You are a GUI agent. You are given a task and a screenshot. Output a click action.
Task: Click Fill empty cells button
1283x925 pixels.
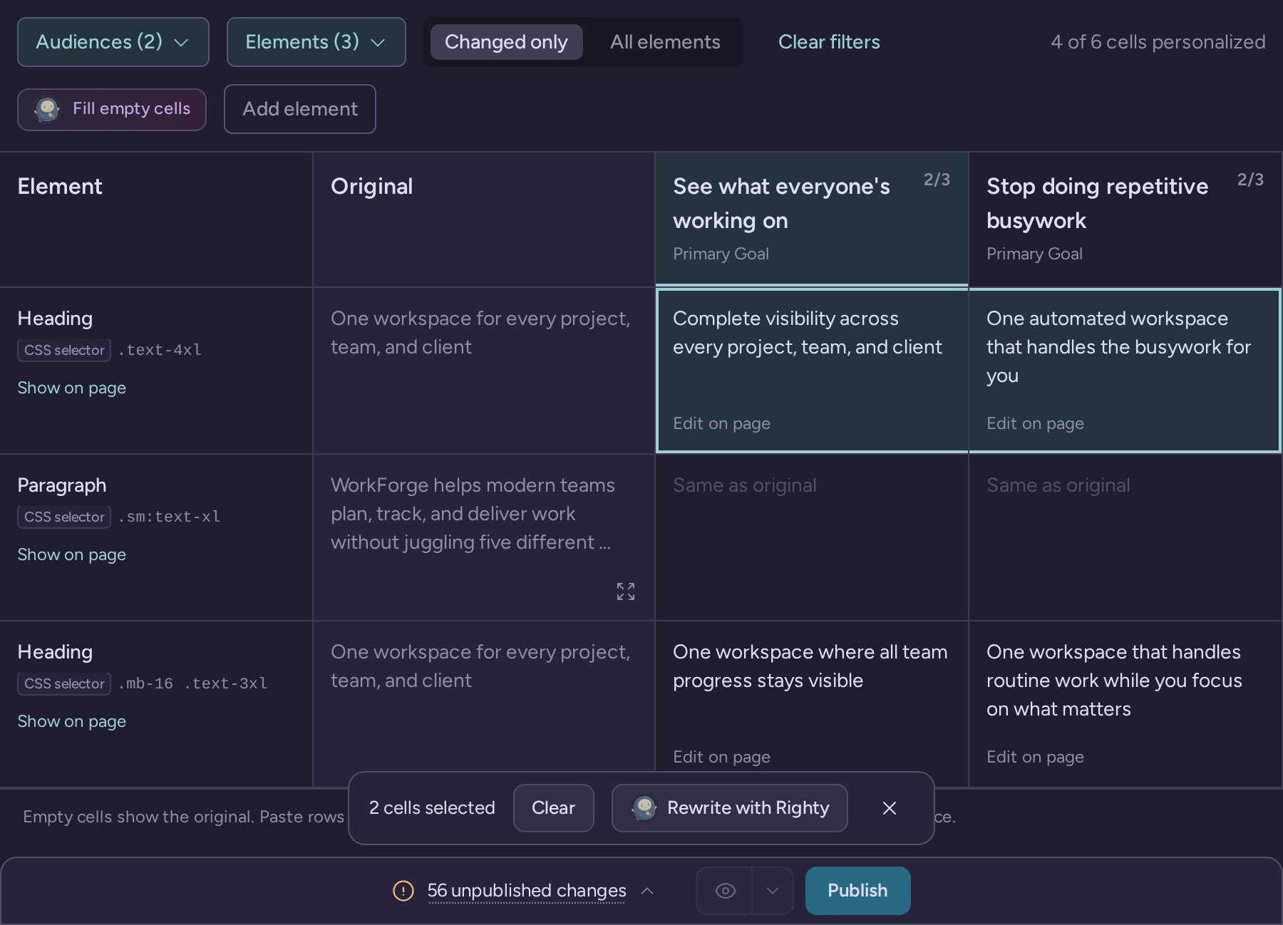tap(112, 109)
